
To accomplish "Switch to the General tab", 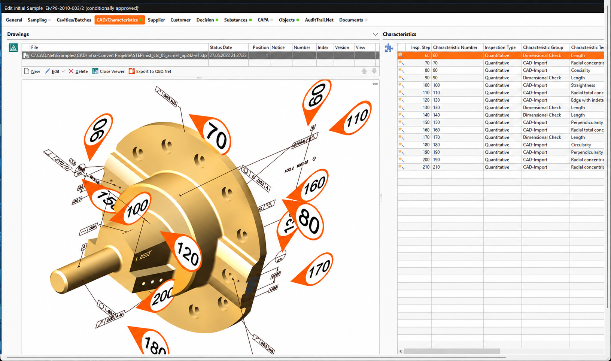I will (14, 20).
